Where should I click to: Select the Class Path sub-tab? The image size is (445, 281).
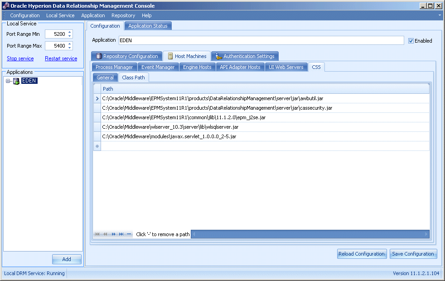pyautogui.click(x=133, y=78)
